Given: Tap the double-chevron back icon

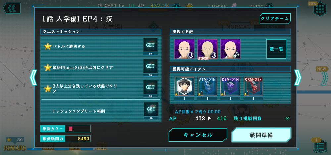Looking at the screenshot, I should (12, 8).
